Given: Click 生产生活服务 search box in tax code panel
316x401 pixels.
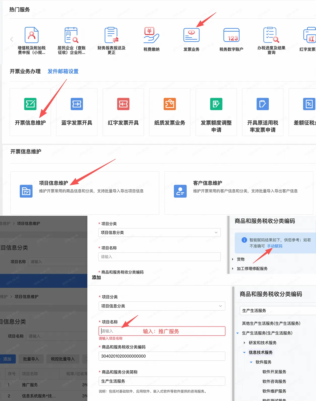Looking at the screenshot, I should click(278, 311).
